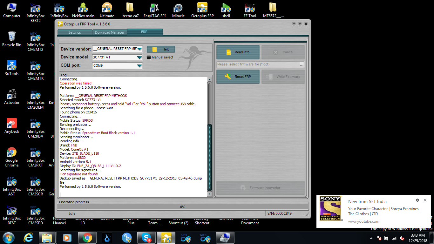Click the Read info button
This screenshot has width=434, height=244.
[x=238, y=52]
